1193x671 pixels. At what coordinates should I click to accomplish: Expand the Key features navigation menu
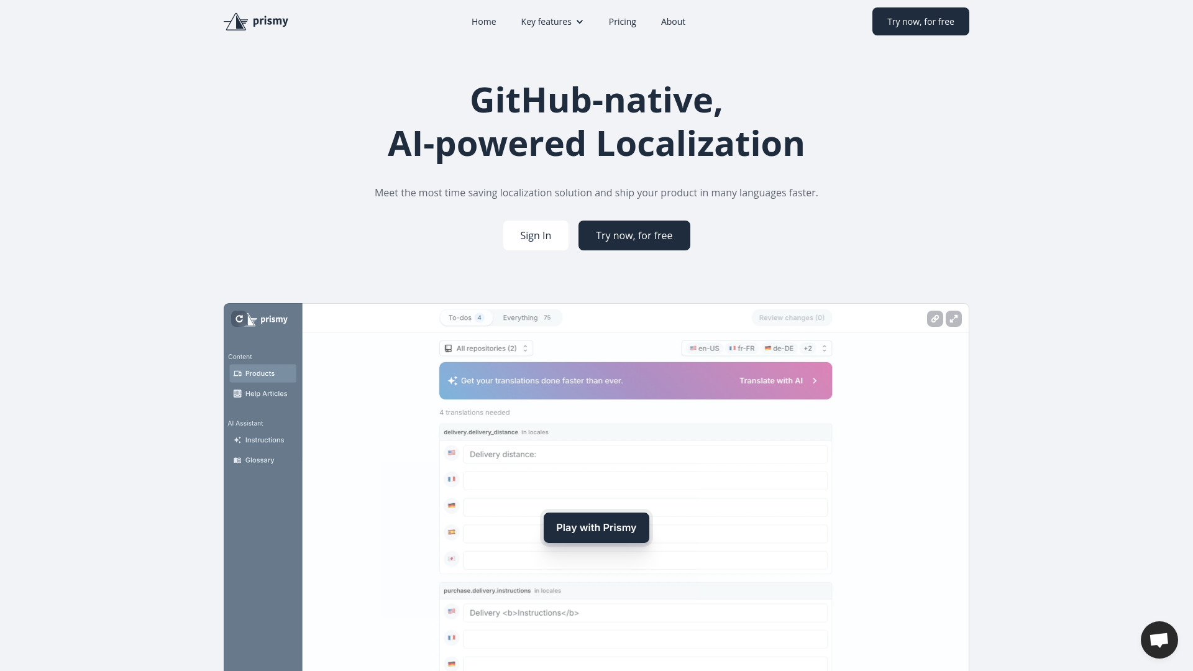tap(552, 21)
